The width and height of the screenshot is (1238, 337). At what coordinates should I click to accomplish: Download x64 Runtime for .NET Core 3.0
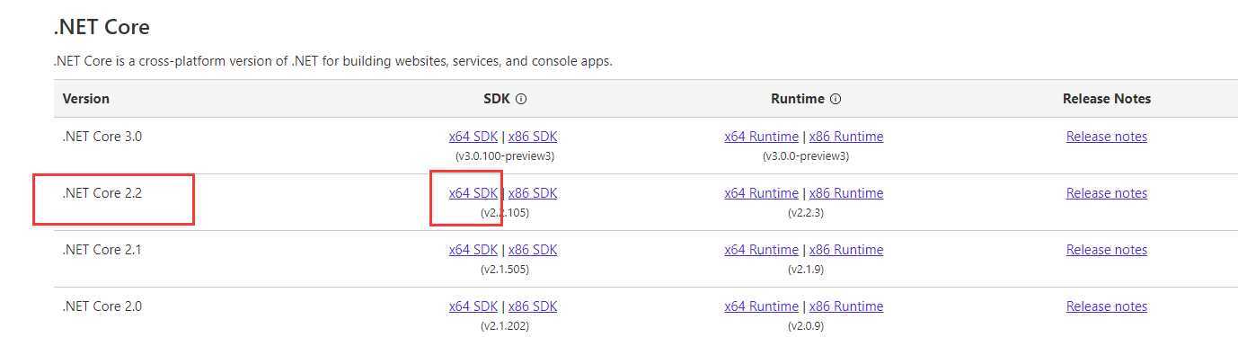click(762, 137)
